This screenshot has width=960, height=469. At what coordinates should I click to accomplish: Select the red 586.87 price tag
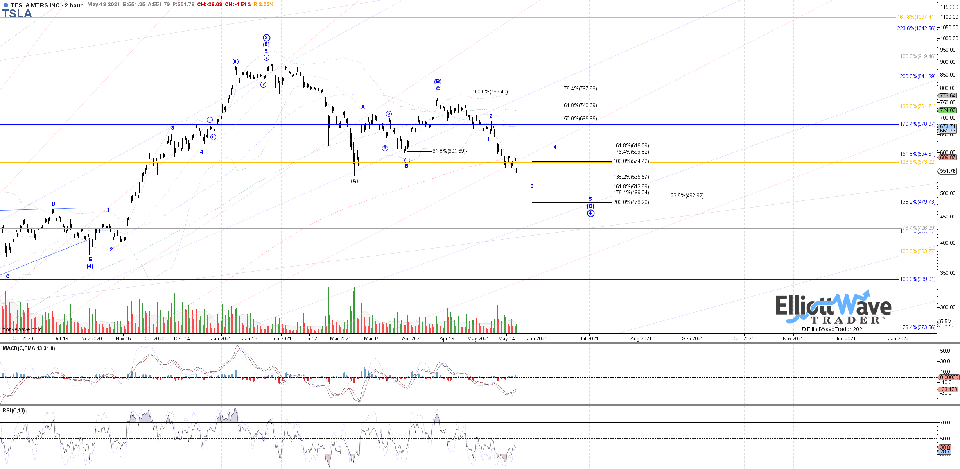click(x=948, y=158)
